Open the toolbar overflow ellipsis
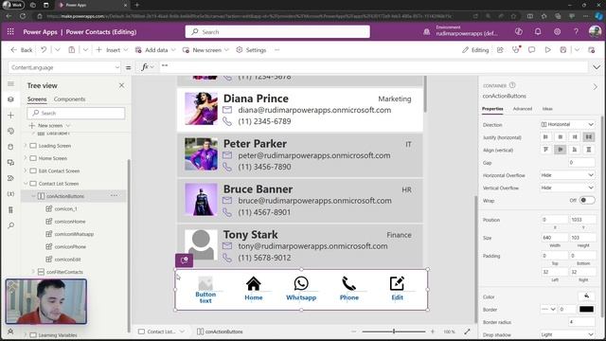This screenshot has height=341, width=606. pyautogui.click(x=276, y=50)
